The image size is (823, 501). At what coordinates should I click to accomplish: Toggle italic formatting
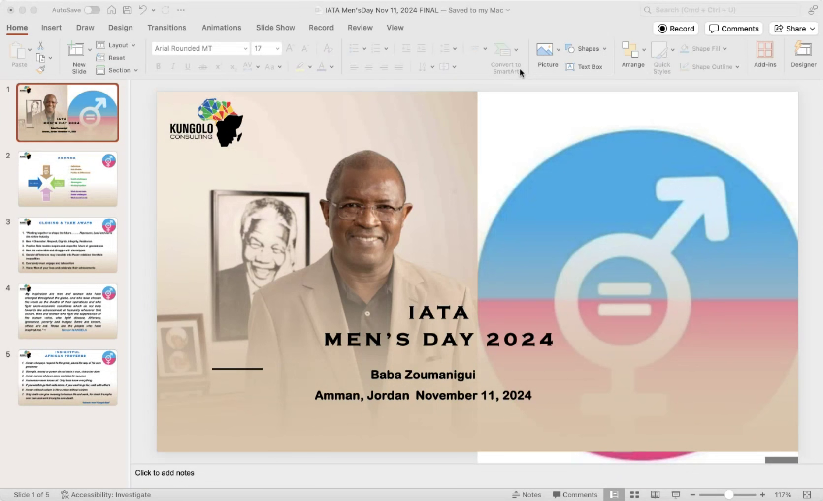pos(173,67)
